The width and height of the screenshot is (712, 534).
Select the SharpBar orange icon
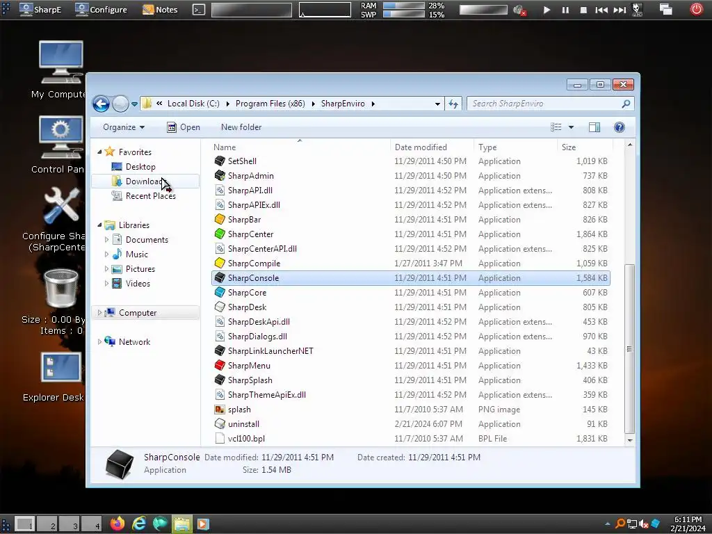pyautogui.click(x=220, y=219)
